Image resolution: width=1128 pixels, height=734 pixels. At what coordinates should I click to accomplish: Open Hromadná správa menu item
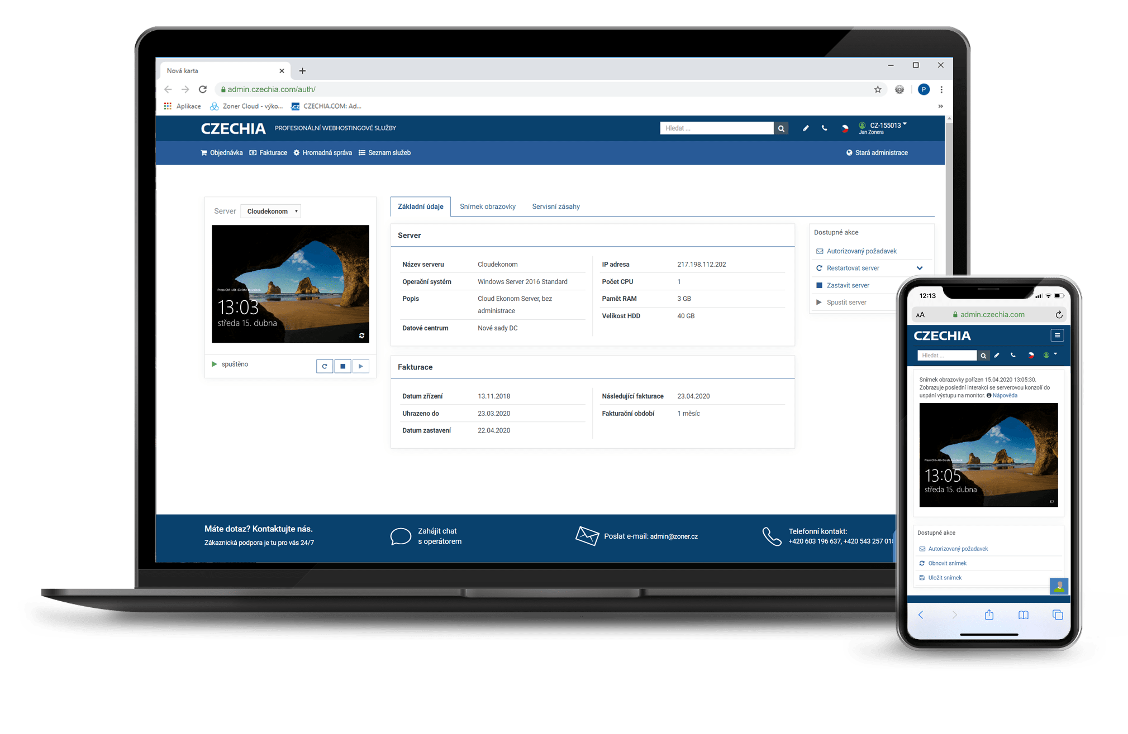tap(323, 153)
